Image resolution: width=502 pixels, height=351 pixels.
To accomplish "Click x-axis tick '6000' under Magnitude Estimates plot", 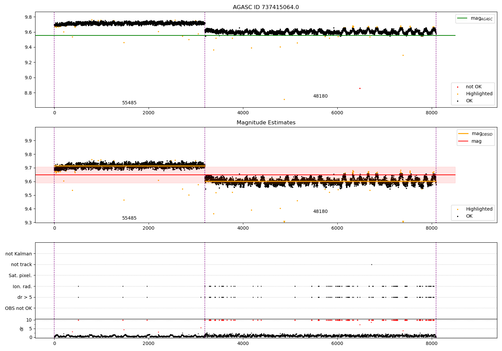I will point(337,228).
